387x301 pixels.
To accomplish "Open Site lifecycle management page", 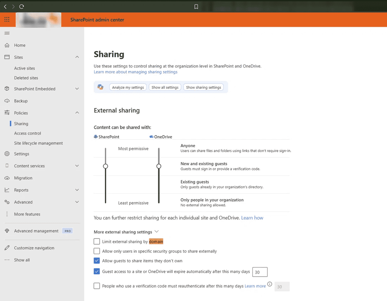I will point(38,143).
